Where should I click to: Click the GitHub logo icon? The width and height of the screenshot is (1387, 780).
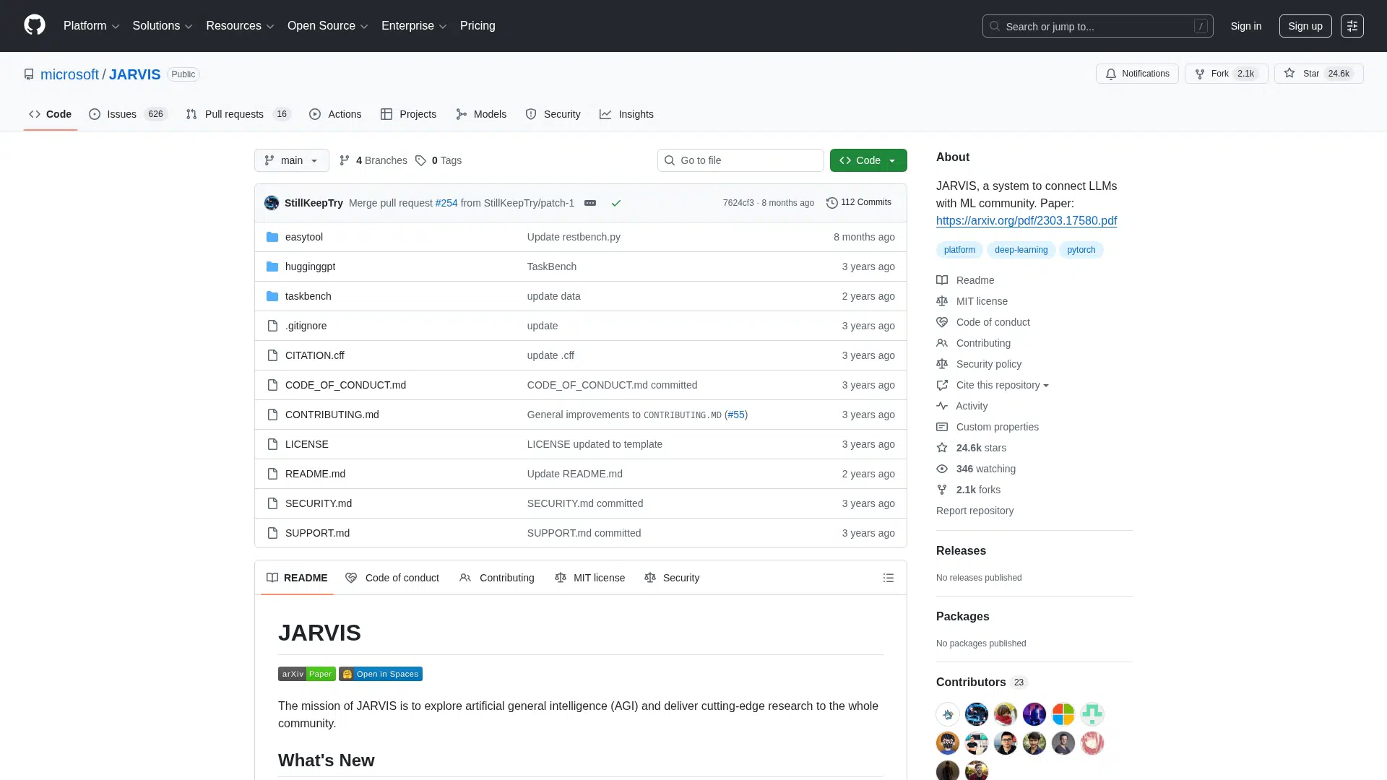pyautogui.click(x=34, y=25)
